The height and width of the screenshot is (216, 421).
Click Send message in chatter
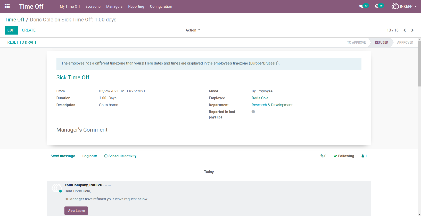pos(63,156)
